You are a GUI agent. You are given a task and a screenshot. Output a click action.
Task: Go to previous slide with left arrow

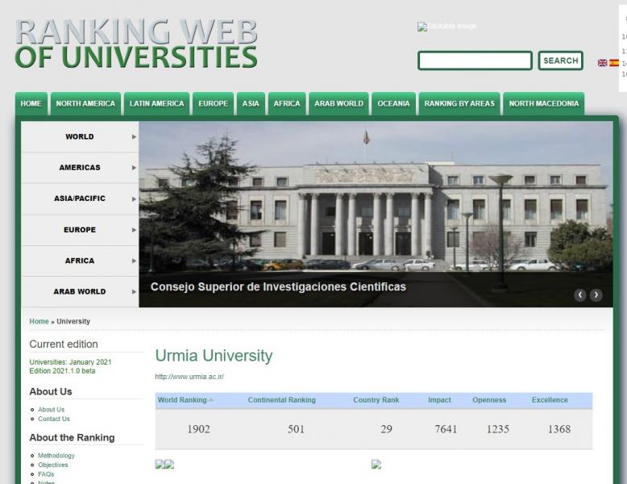click(x=579, y=295)
